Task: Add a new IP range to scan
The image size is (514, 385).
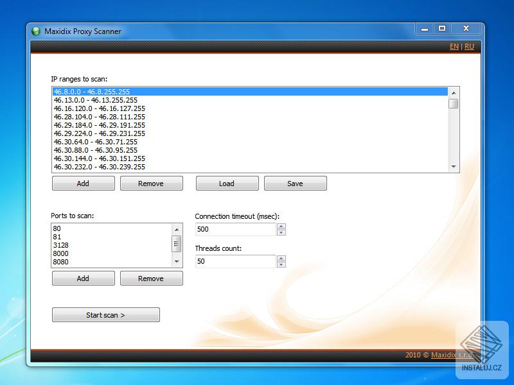Action: click(83, 183)
